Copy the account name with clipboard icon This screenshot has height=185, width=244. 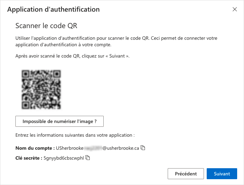pos(143,148)
